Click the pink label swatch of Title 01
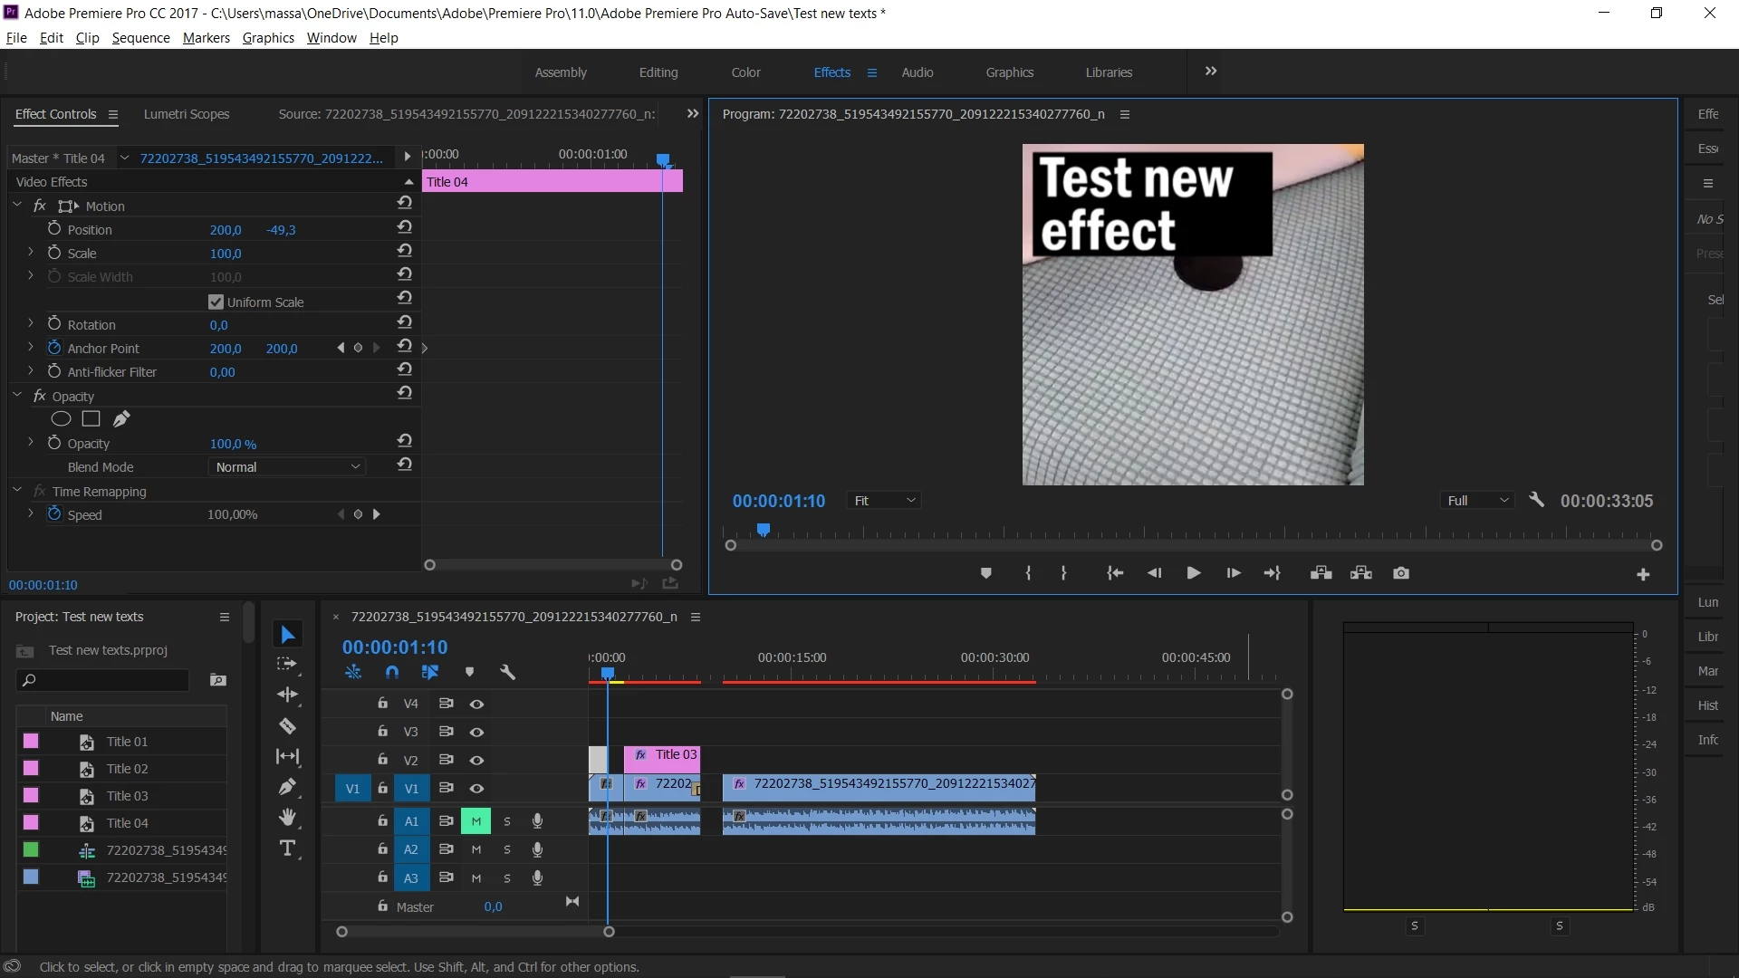The width and height of the screenshot is (1739, 978). click(x=31, y=742)
